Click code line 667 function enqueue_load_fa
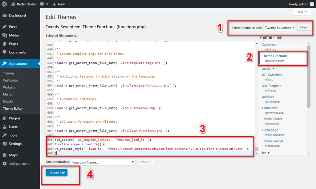Viewport: 316px width, 189px height. point(80,144)
